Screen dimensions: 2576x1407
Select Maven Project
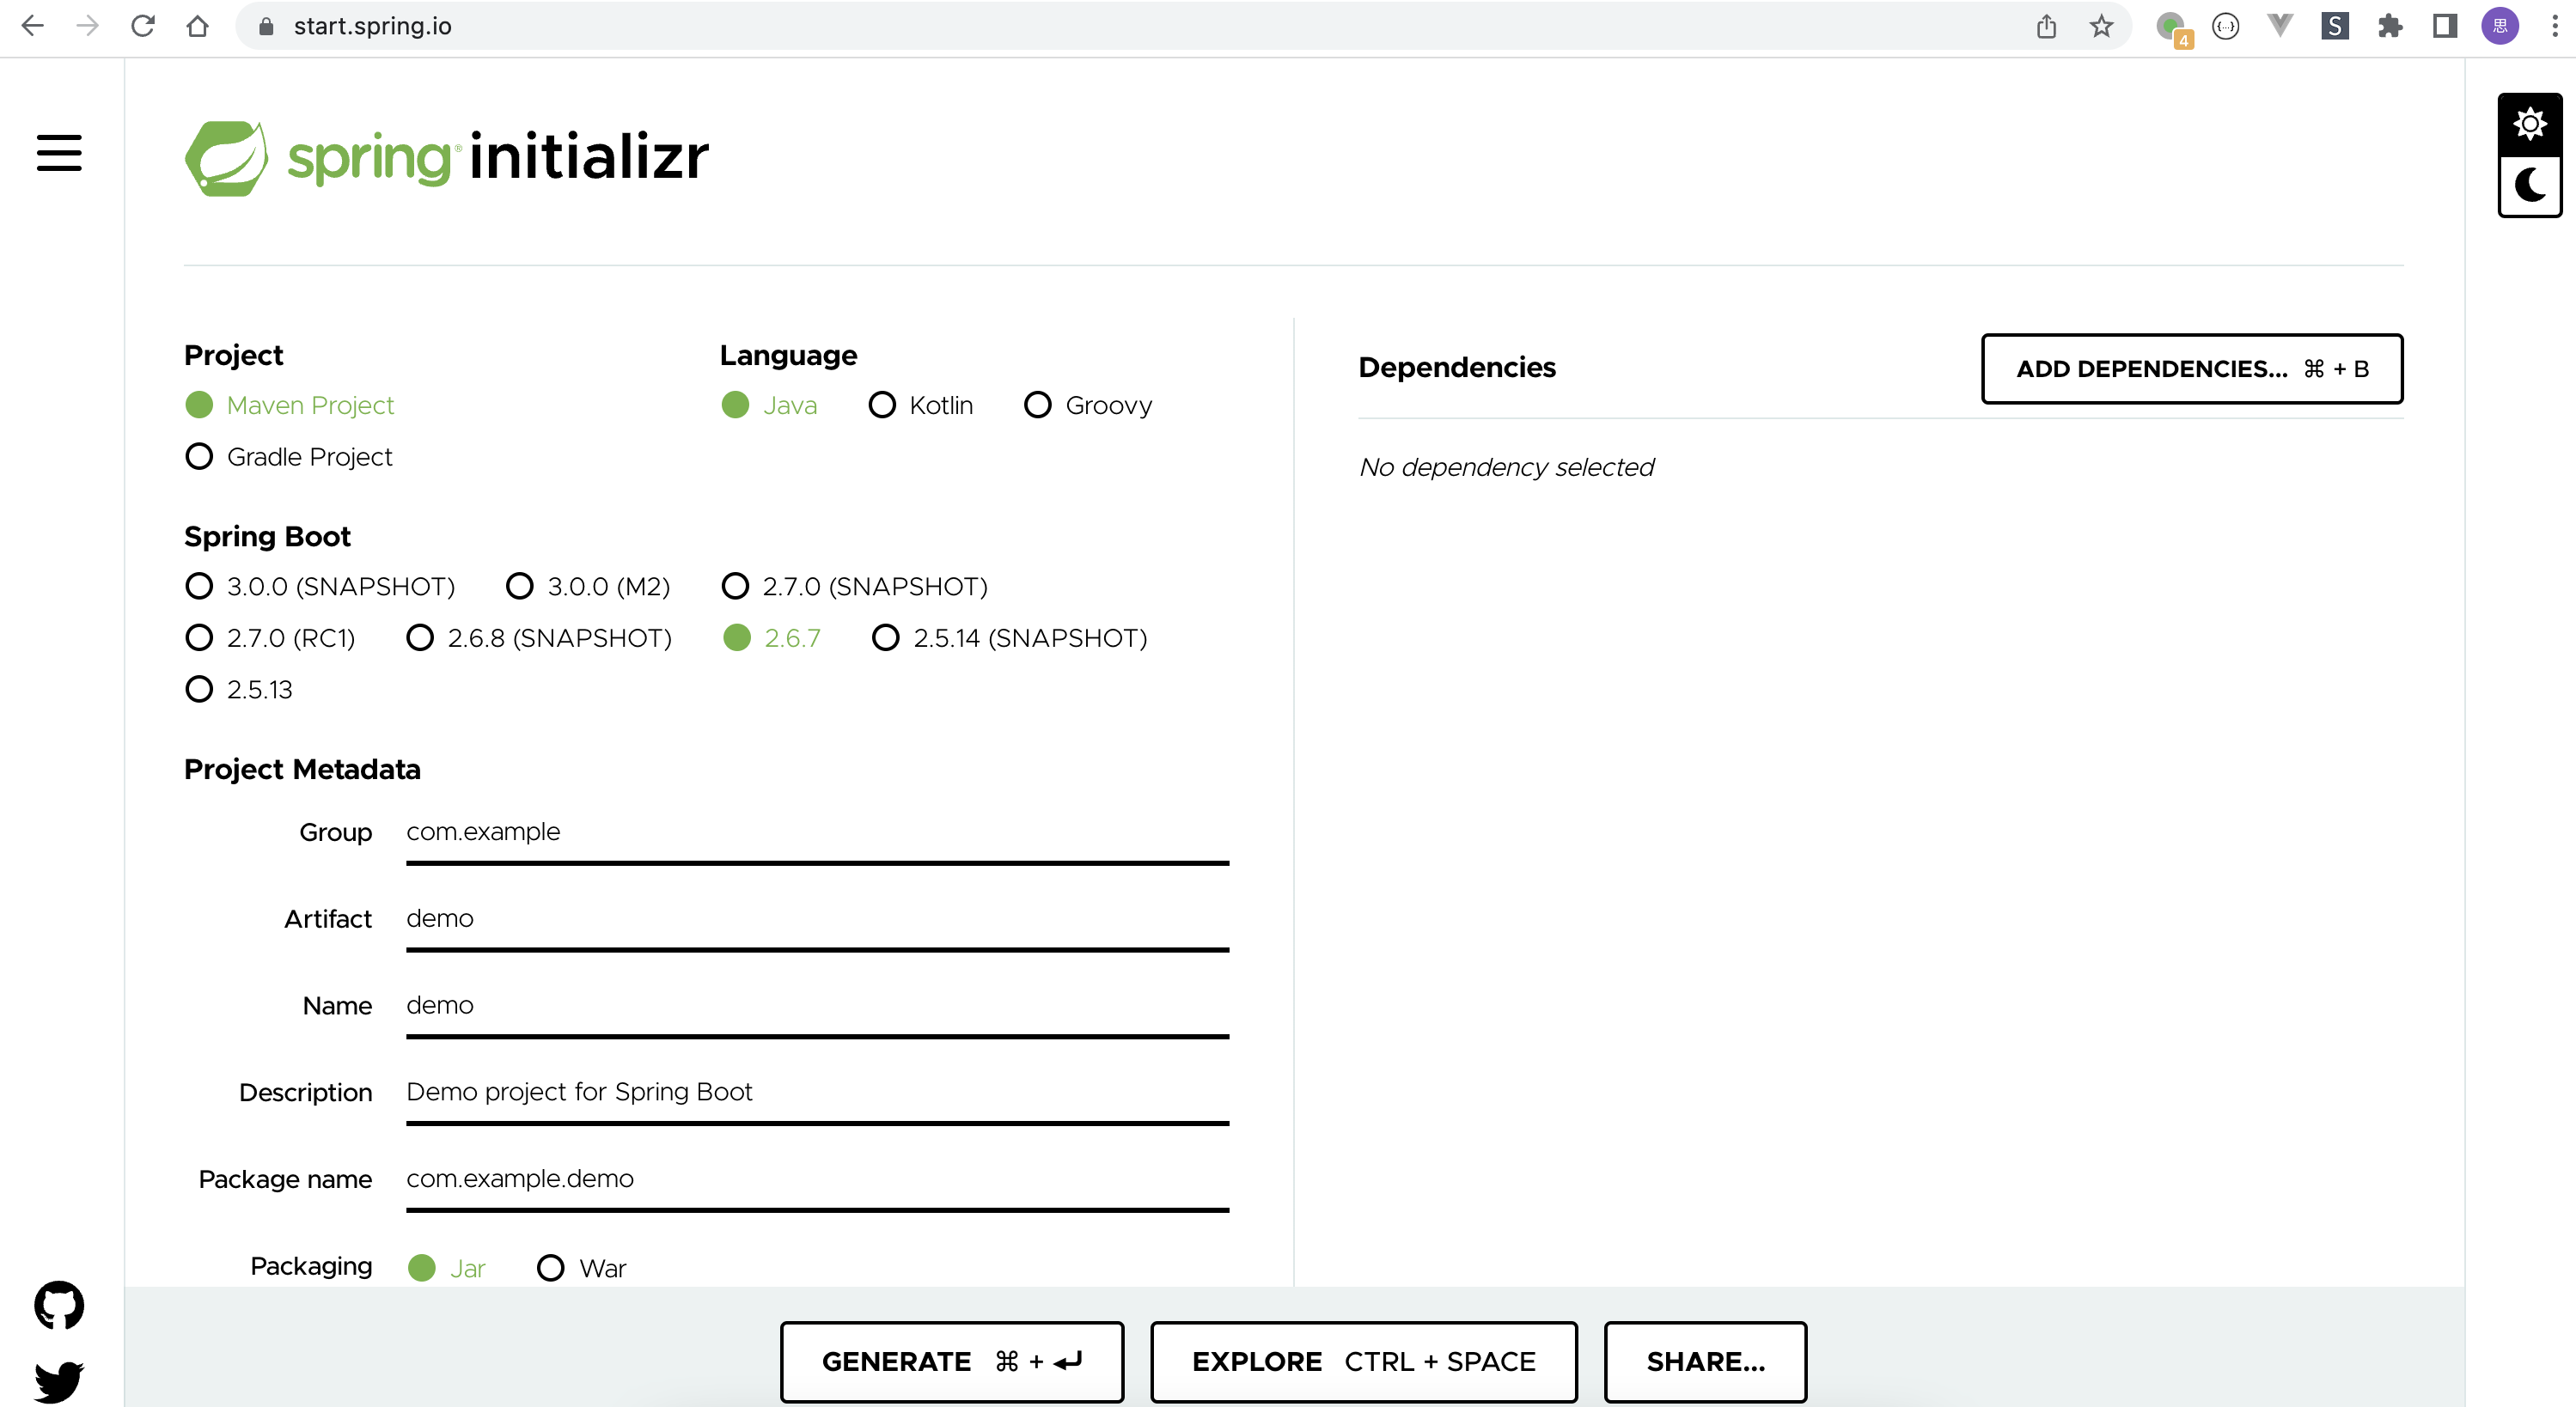(290, 405)
